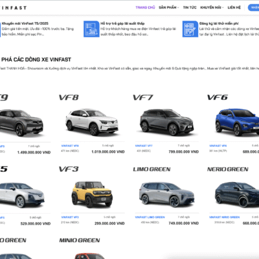Open the Tin Tức page
Viewport: 259px width, 259px height.
pyautogui.click(x=190, y=7)
